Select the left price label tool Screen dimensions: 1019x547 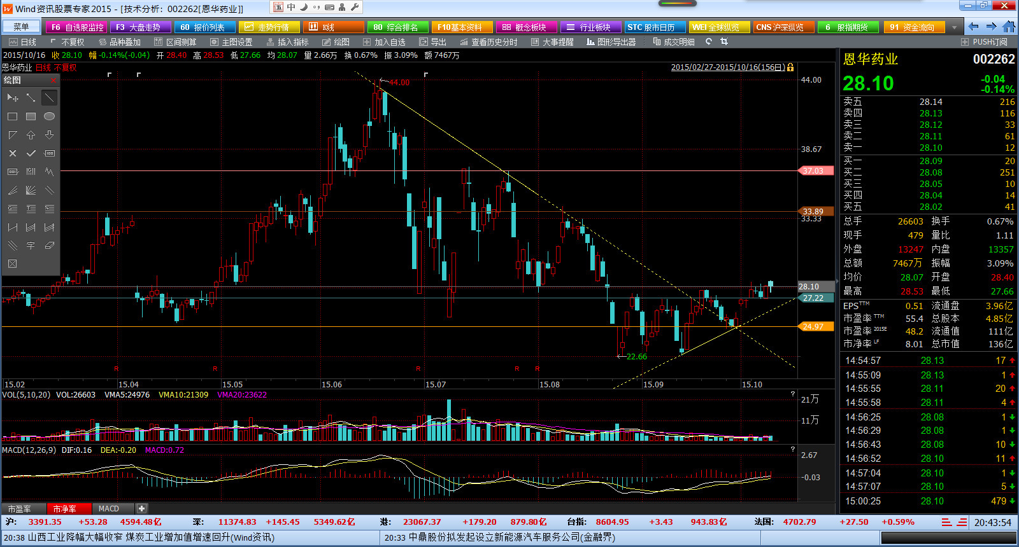49,153
